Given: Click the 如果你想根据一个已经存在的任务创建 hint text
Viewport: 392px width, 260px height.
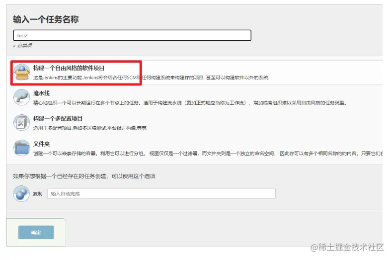Looking at the screenshot, I should click(x=84, y=176).
